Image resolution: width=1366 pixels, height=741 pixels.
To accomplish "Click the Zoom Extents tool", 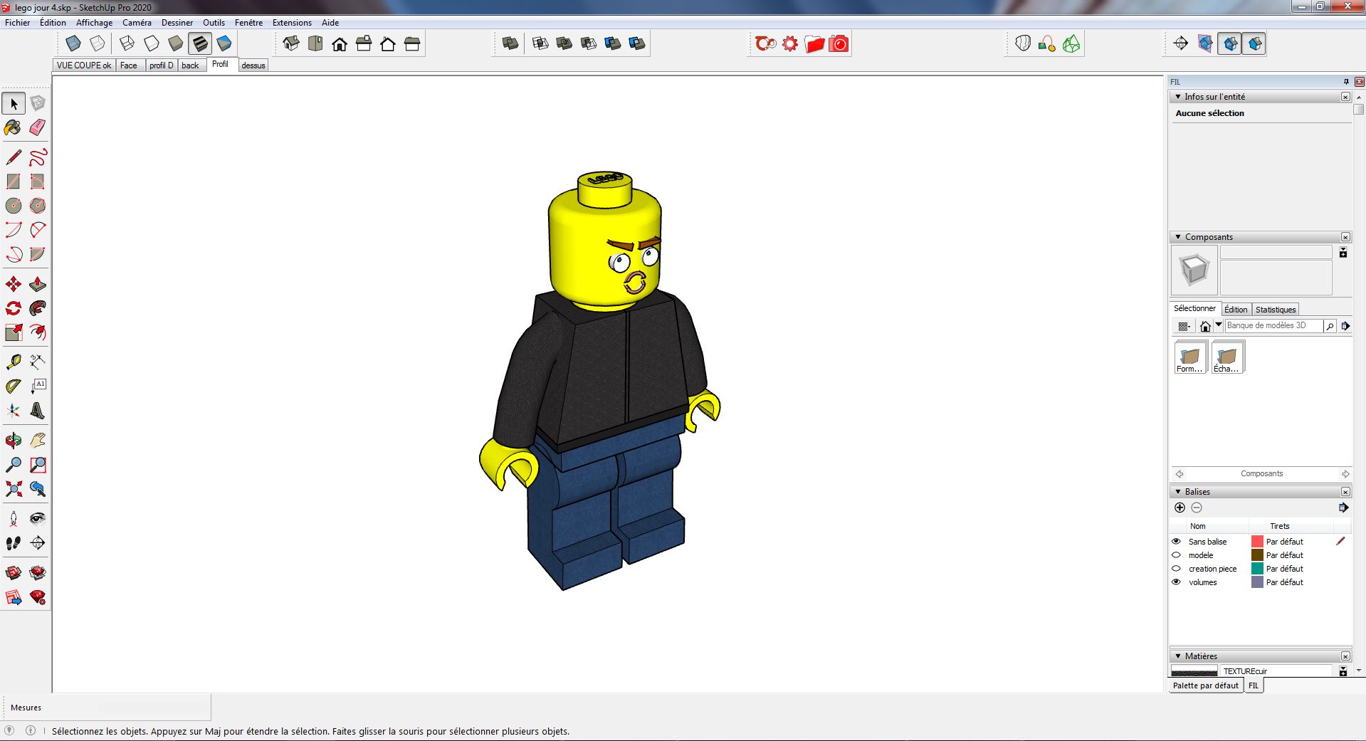I will tap(14, 489).
